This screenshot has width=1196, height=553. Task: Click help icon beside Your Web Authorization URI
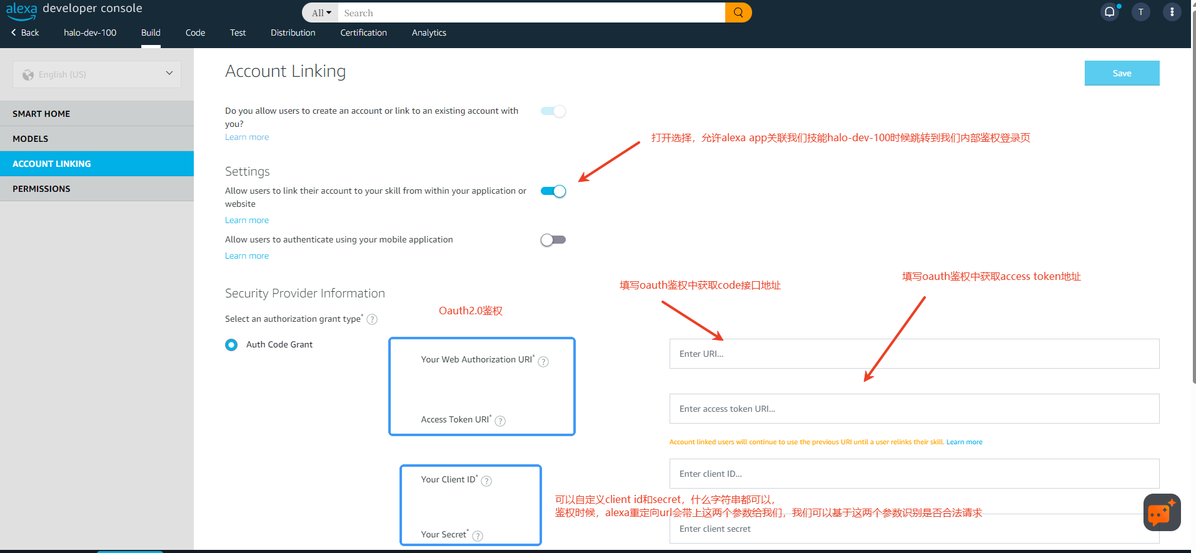pos(543,361)
